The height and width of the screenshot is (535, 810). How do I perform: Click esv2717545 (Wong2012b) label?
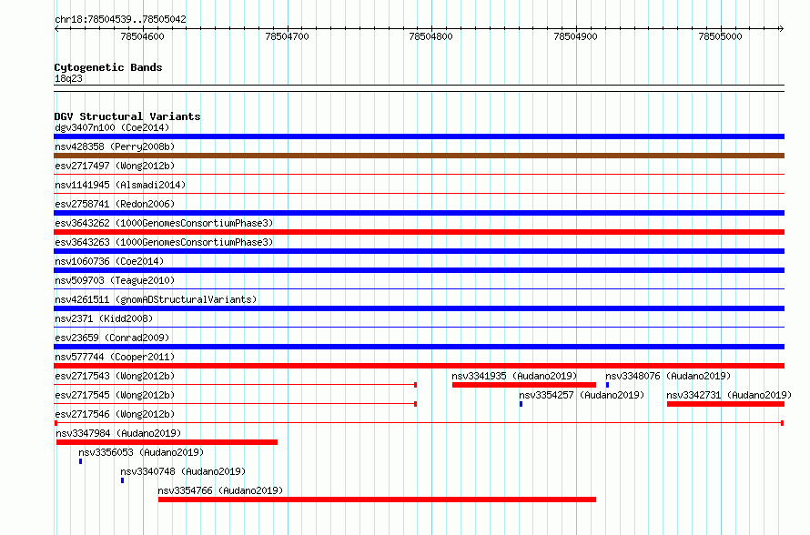[115, 395]
